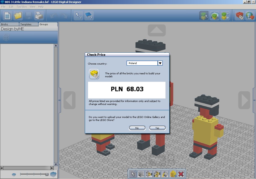
Task: Open Building Guide mode icon
Action: [x=225, y=16]
